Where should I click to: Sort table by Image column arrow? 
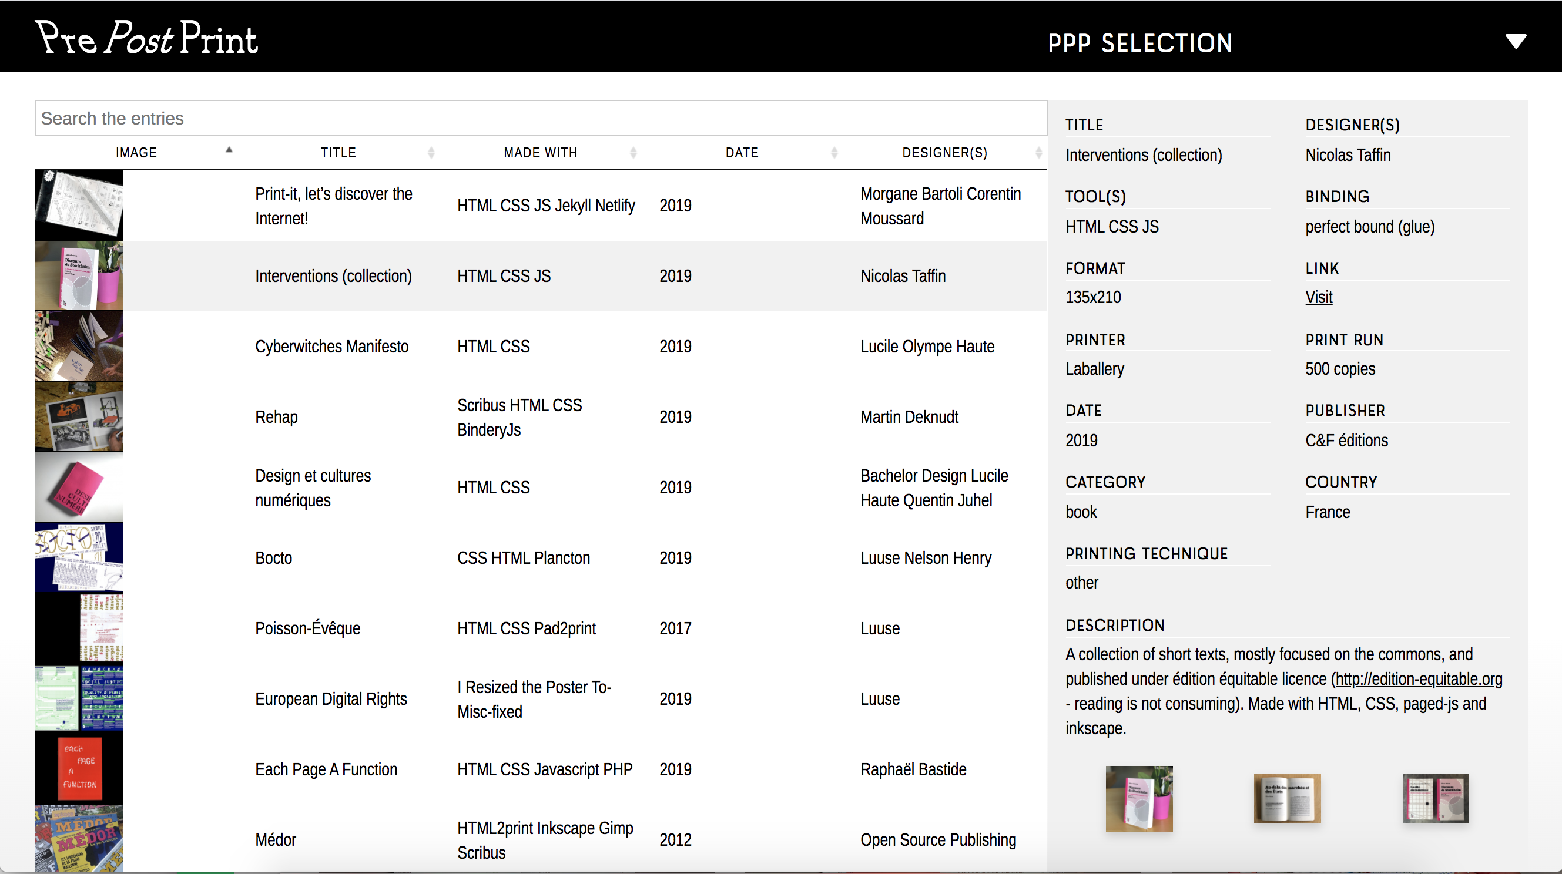(x=229, y=150)
